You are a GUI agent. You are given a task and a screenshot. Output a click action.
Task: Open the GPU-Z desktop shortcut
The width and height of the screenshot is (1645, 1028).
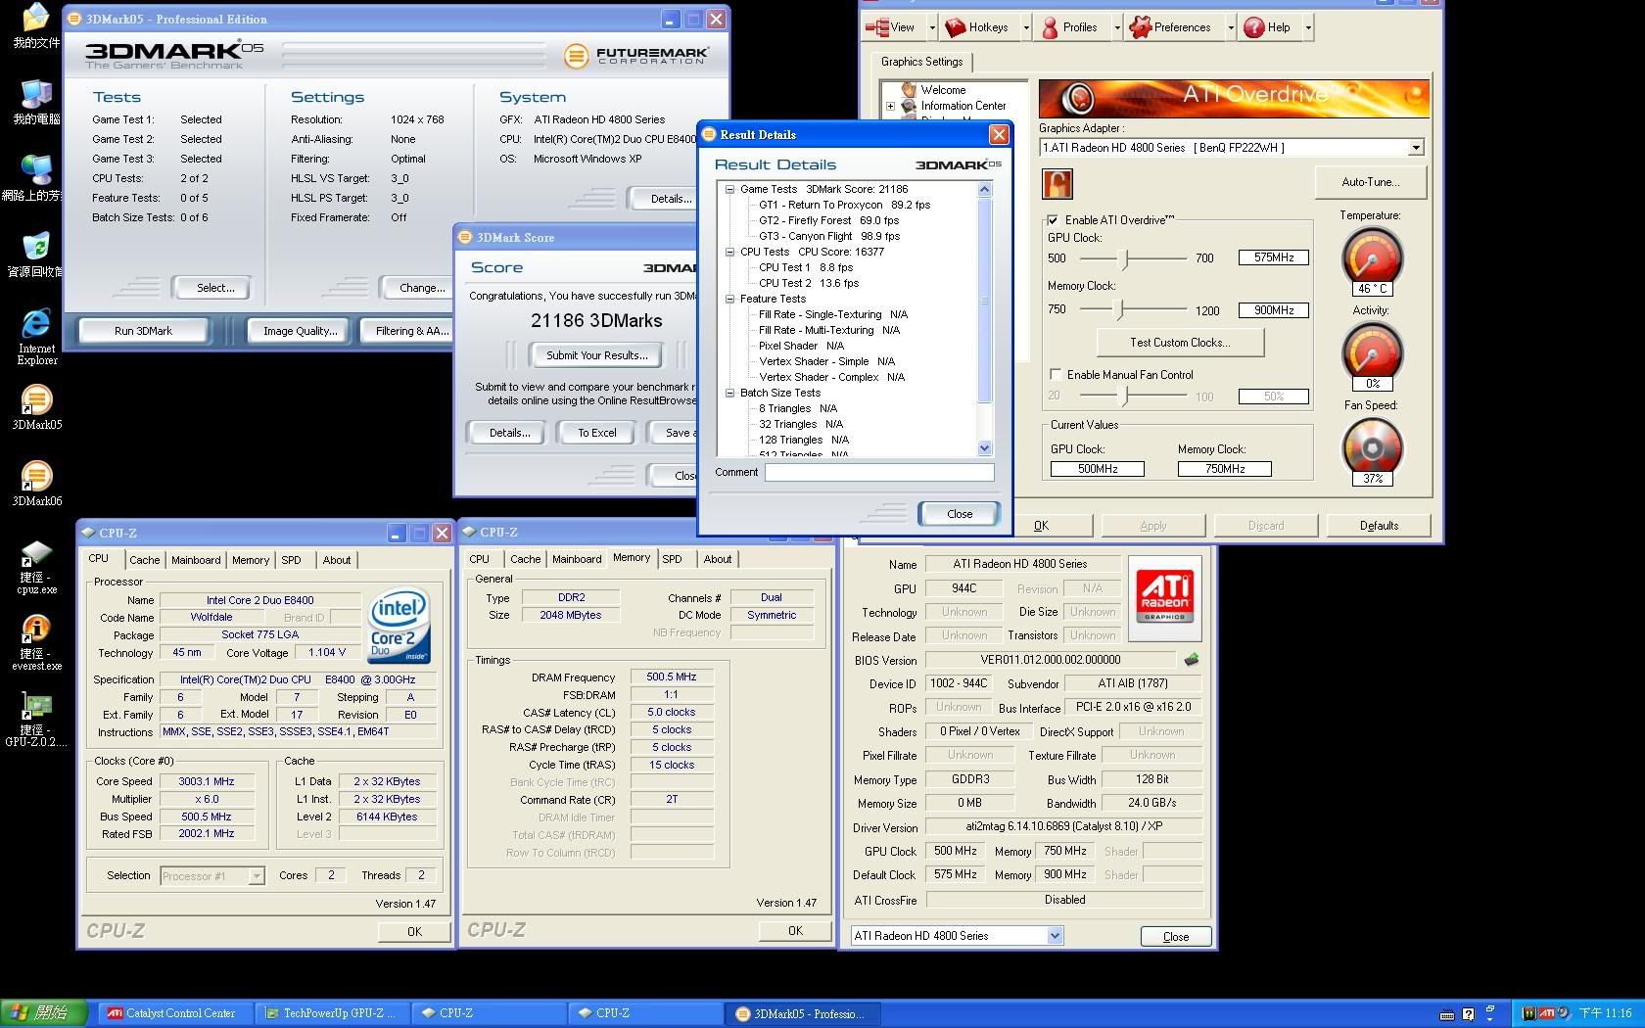(36, 720)
